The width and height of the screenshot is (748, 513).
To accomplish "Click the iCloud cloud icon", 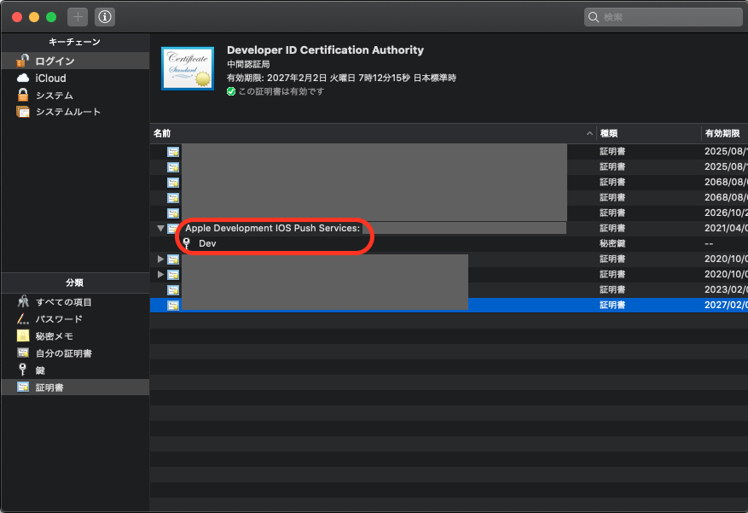I will (23, 78).
